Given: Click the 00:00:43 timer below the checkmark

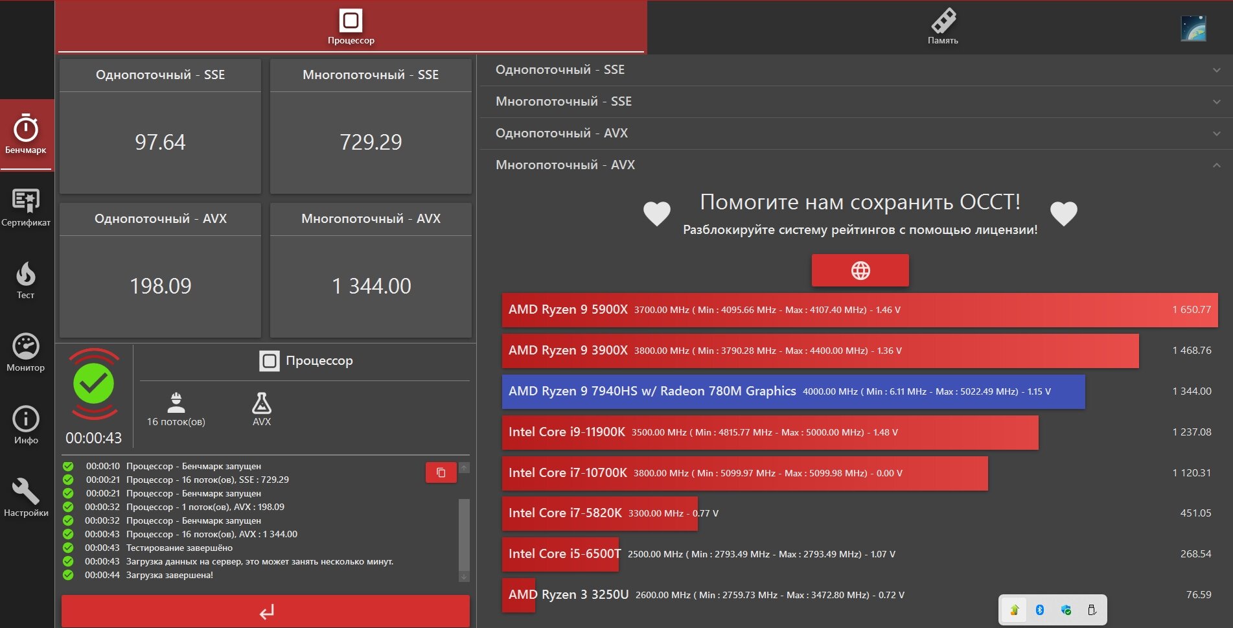Looking at the screenshot, I should (x=94, y=438).
